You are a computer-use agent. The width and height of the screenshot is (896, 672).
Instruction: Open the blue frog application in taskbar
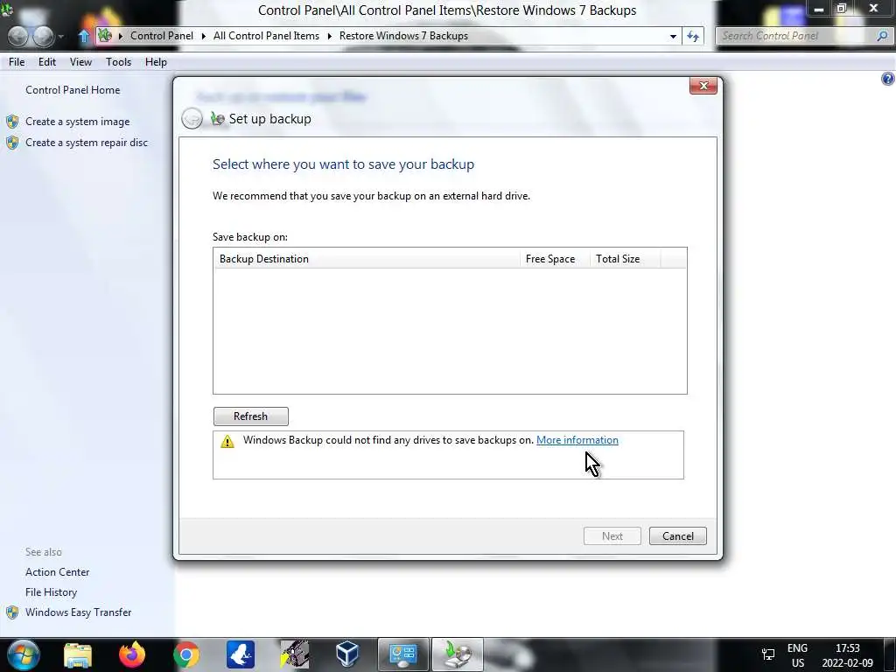tap(240, 654)
